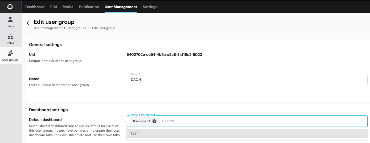Screen dimensions: 370x143
Task: Click the Edit user group breadcrumb
Action: [104, 28]
